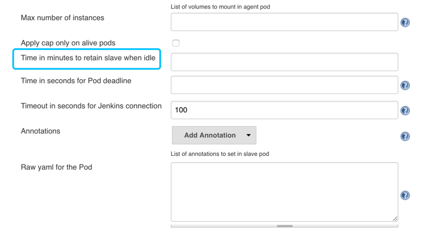Viewport: 422px width, 231px height.
Task: Select the Pod deadline seconds text box
Action: point(284,85)
